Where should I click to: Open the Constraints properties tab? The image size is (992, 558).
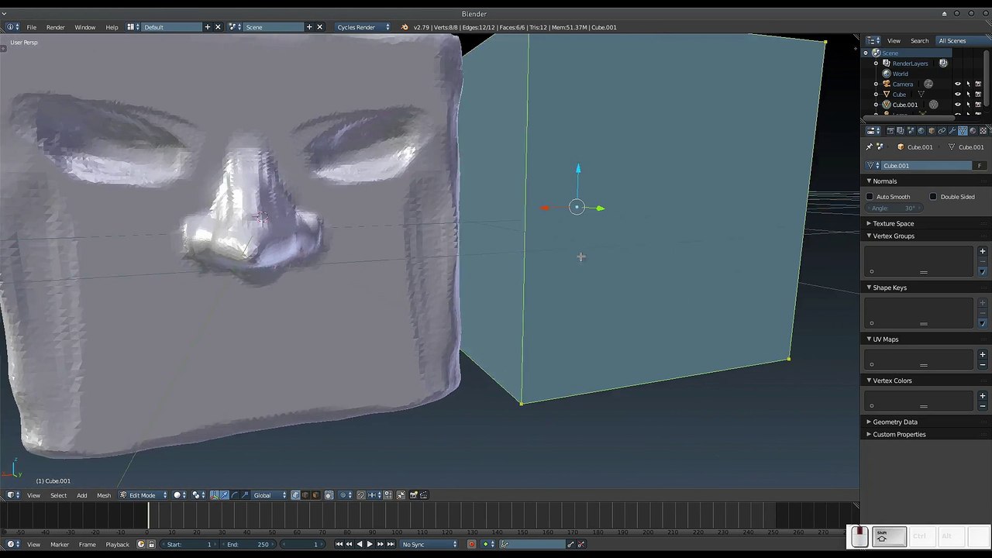coord(942,131)
